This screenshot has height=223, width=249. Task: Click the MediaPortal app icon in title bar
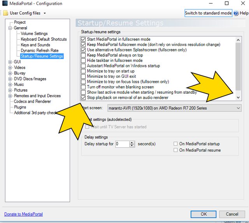click(x=5, y=3)
